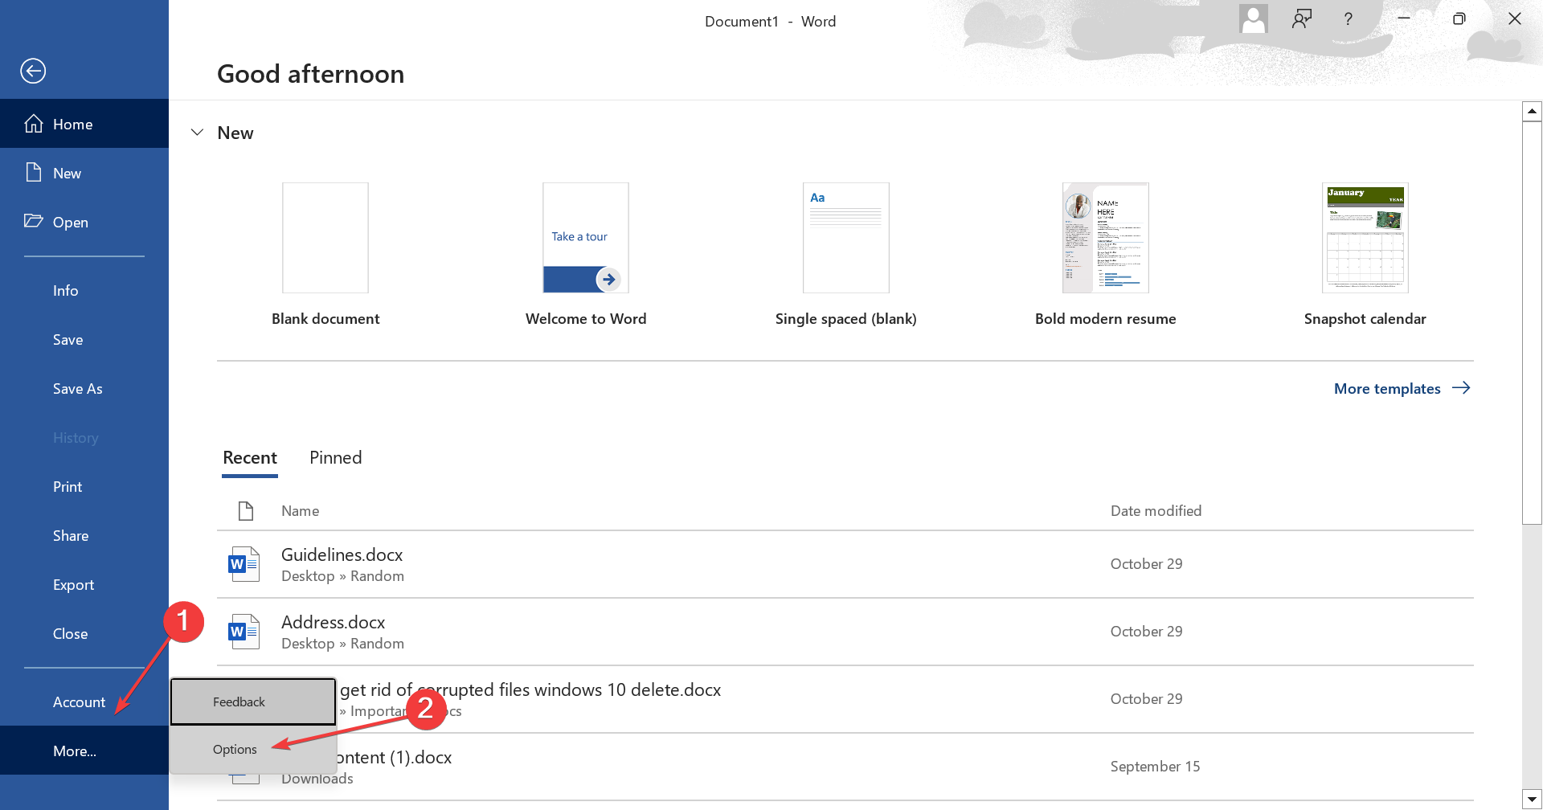Click the Word icon beside Guidelines.docx
The width and height of the screenshot is (1543, 810).
click(x=244, y=564)
